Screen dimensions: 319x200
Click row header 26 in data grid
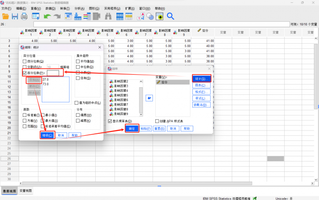9,159
